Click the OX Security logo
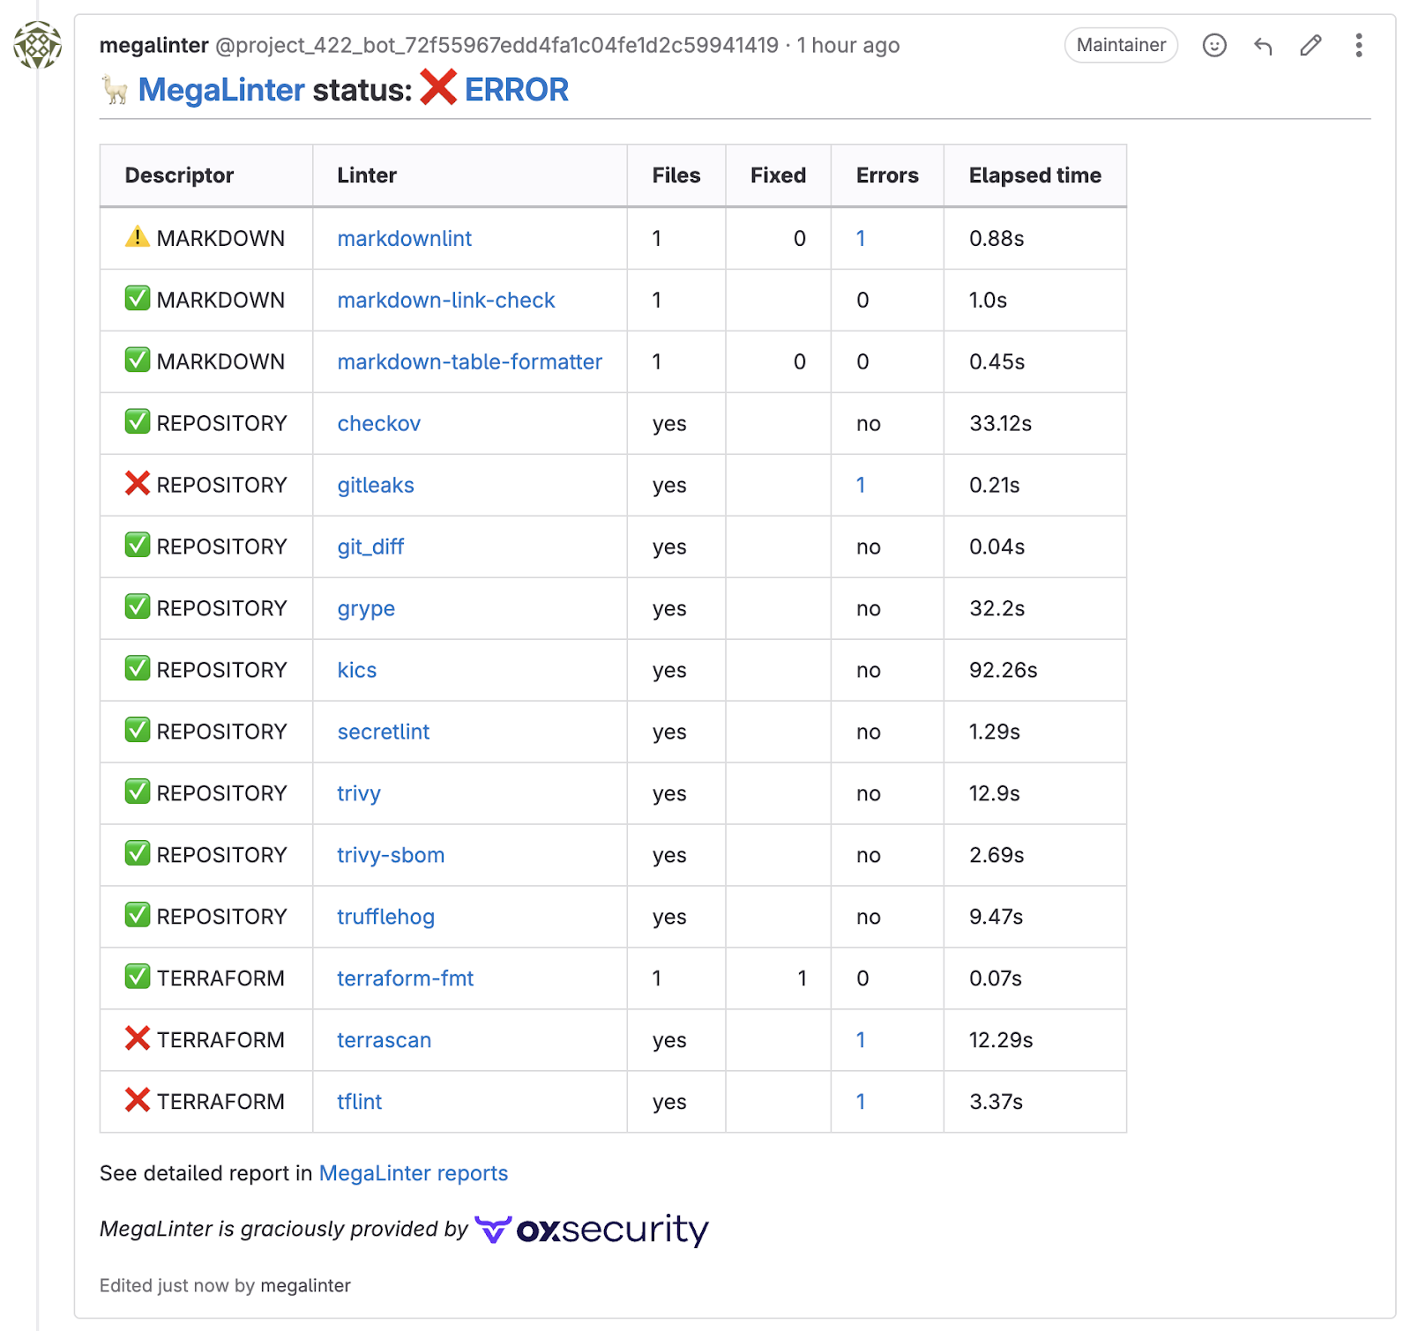Viewport: 1411px width, 1331px height. (x=592, y=1229)
